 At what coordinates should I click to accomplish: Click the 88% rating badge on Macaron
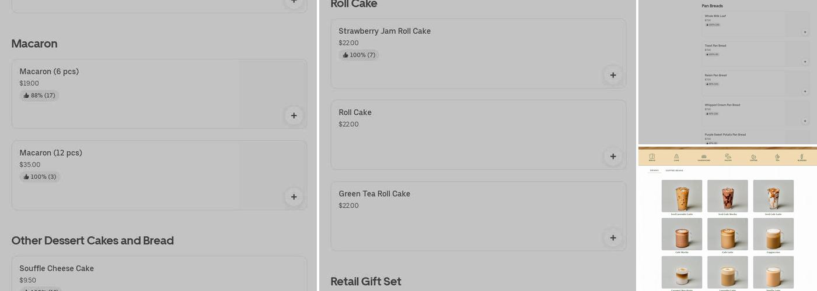pos(39,95)
